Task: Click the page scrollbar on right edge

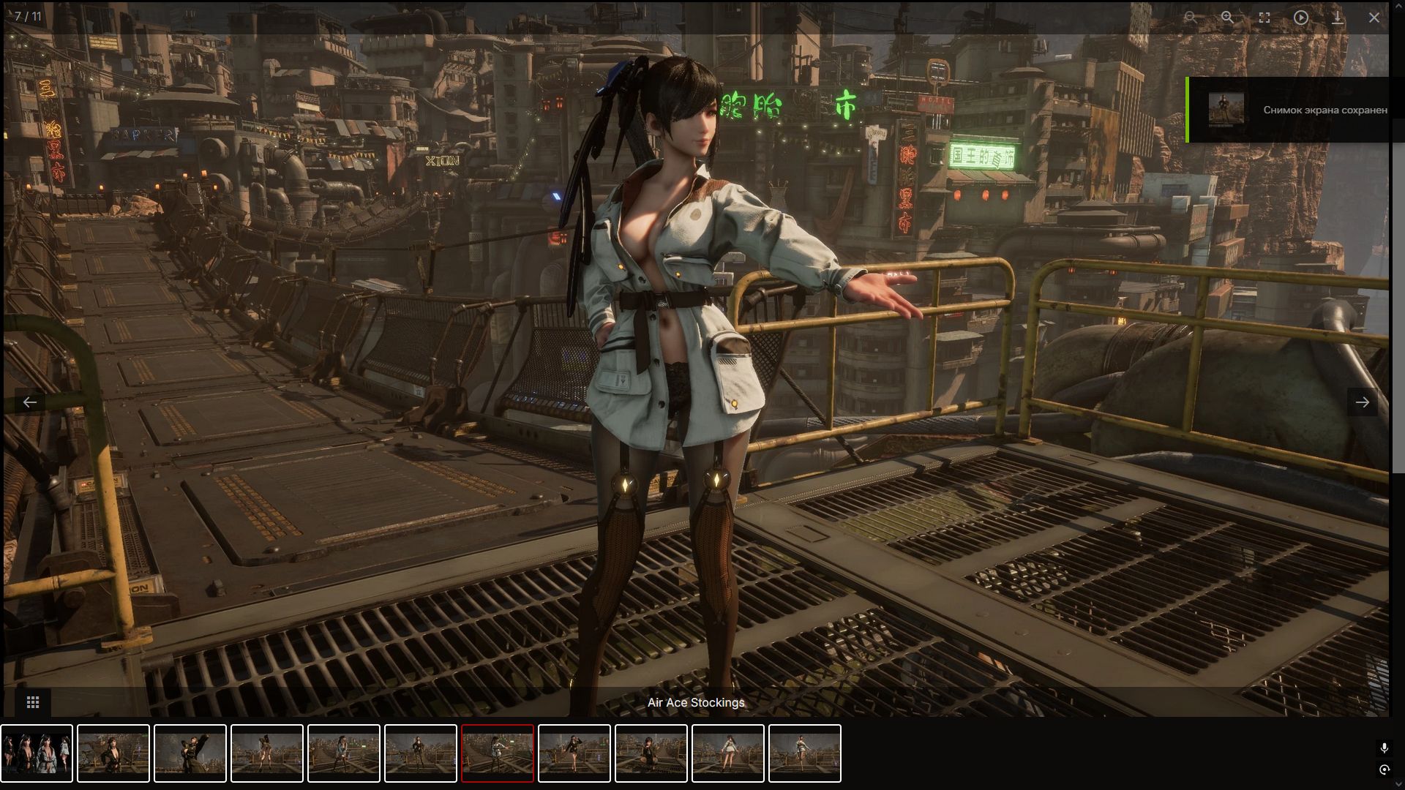Action: point(1397,296)
